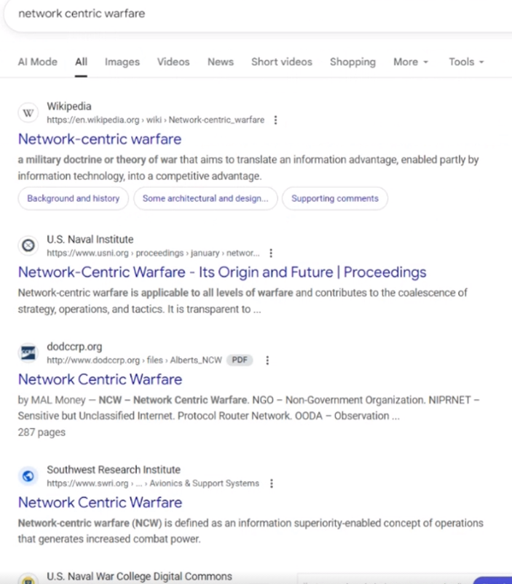Open the three-dot menu beside the PDF badge
This screenshot has width=512, height=584.
267,360
